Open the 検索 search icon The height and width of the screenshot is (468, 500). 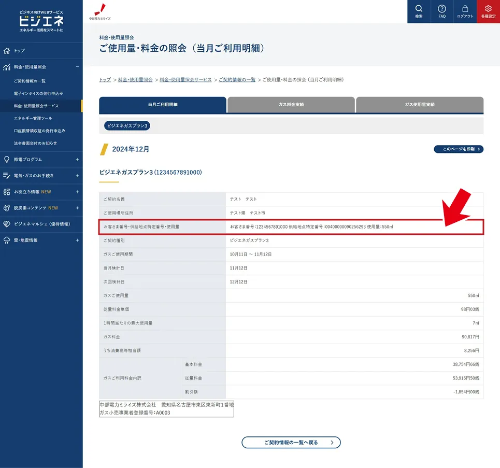[419, 11]
